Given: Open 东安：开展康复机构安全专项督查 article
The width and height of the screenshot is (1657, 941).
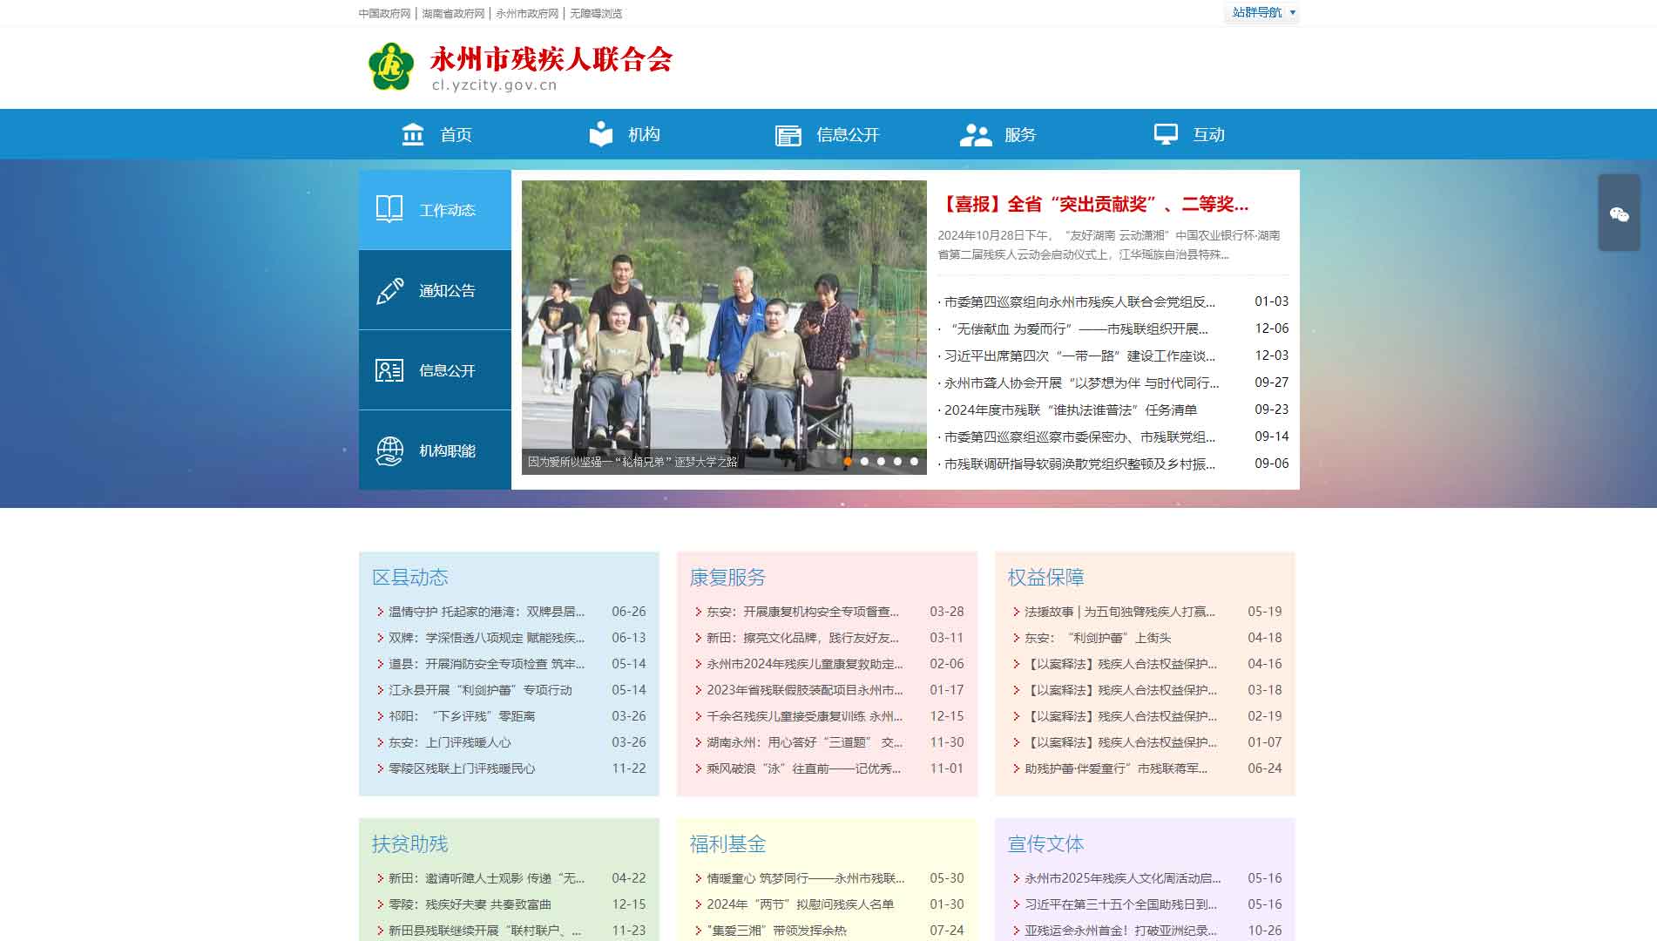Looking at the screenshot, I should (802, 612).
